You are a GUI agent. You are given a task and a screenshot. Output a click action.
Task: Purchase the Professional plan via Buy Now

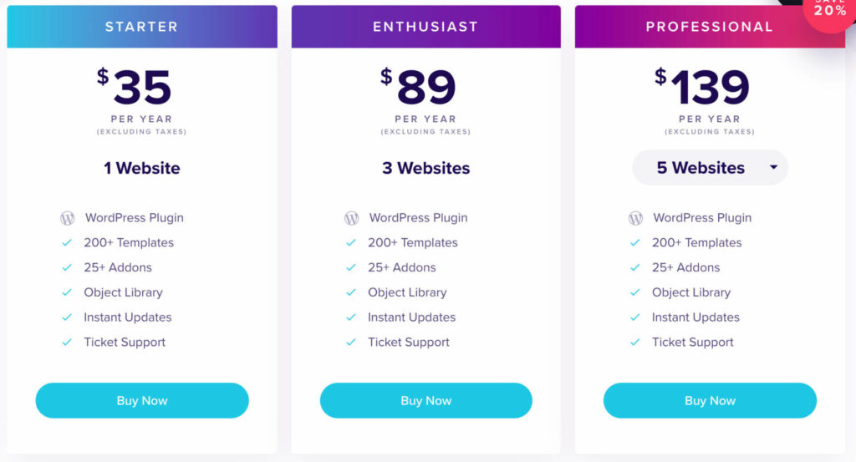point(710,401)
